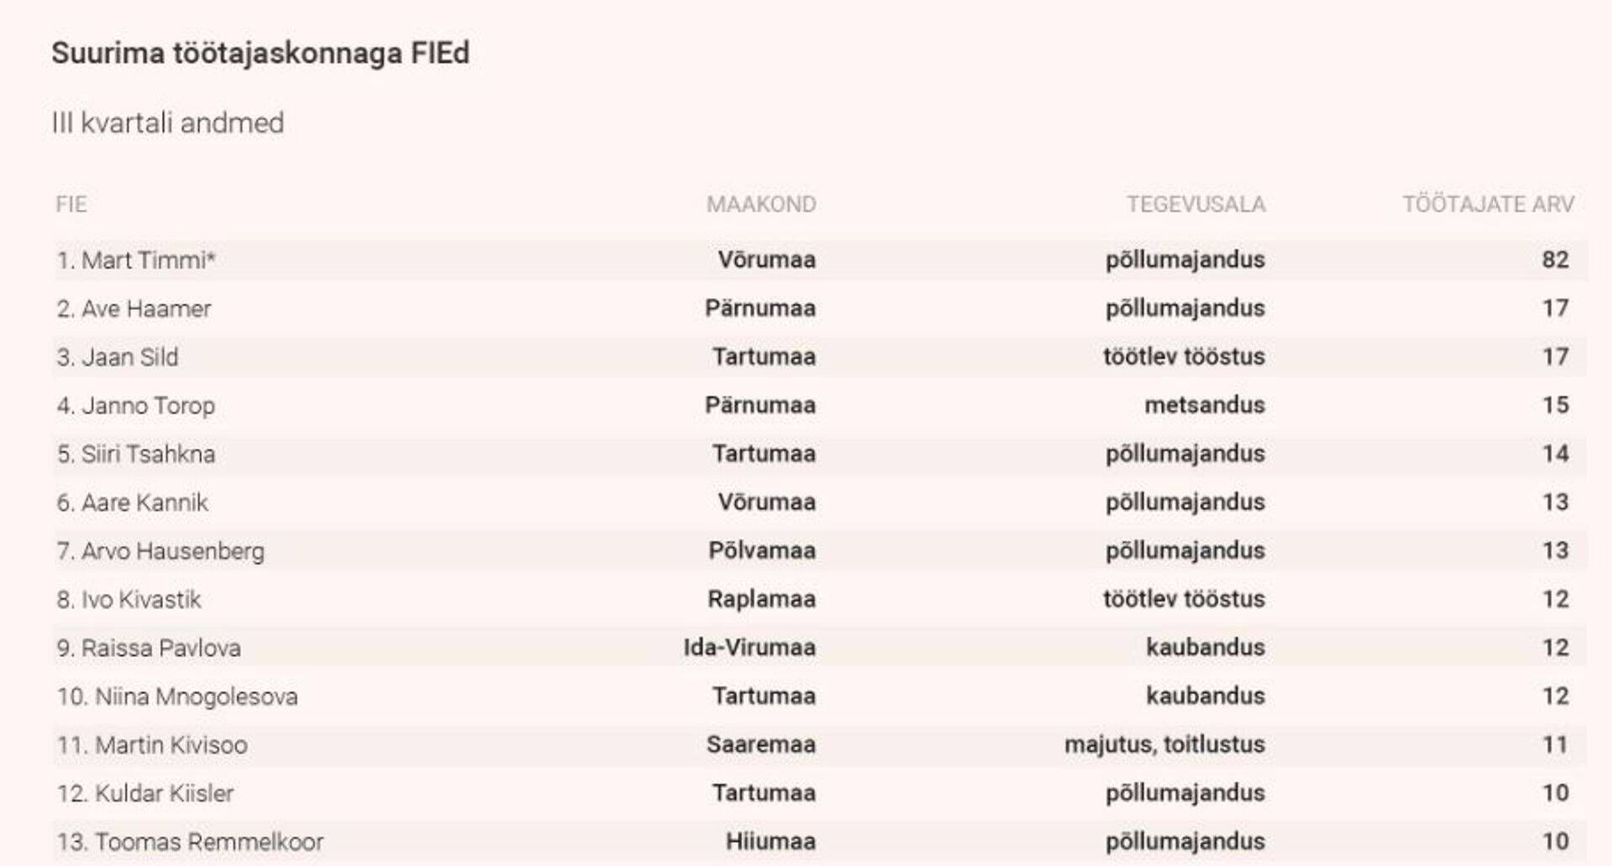Click Janno Torop's metsandus cell
The image size is (1612, 866).
[1204, 405]
